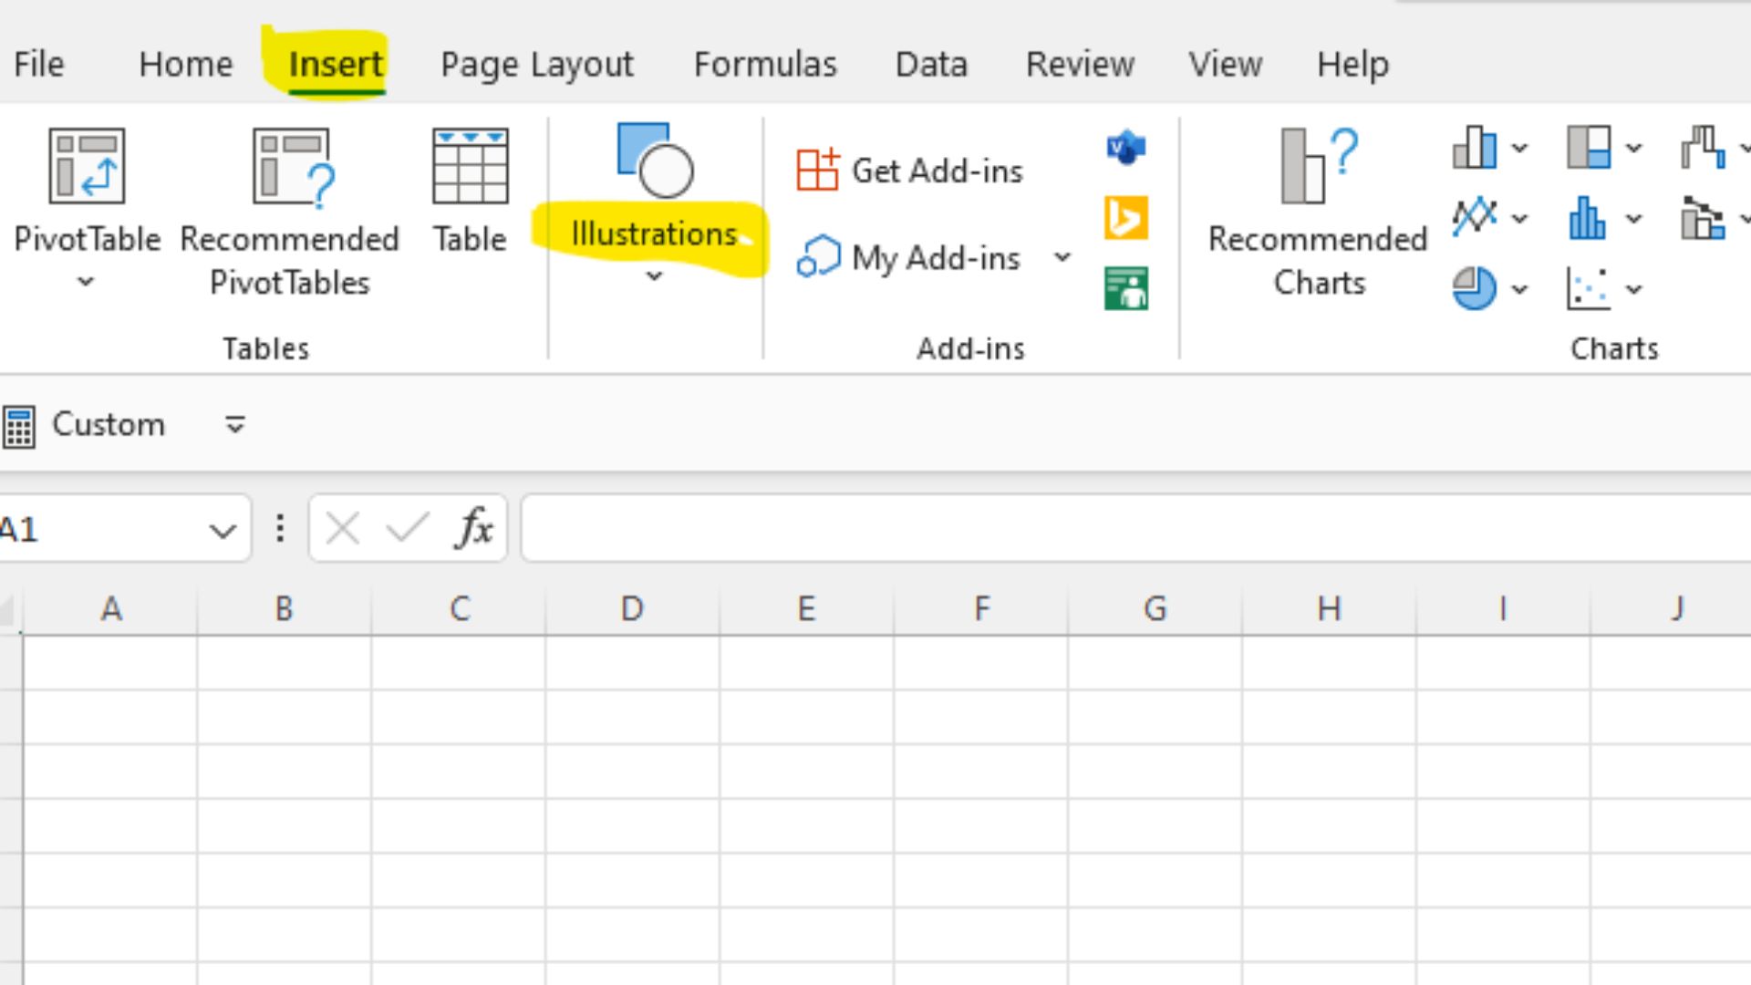1751x985 pixels.
Task: Expand the Name Box dropdown
Action: click(222, 530)
